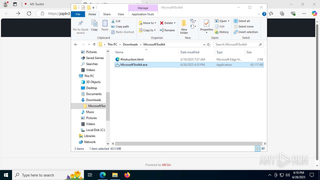
Task: Select #Instruction.html file
Action: point(189,59)
